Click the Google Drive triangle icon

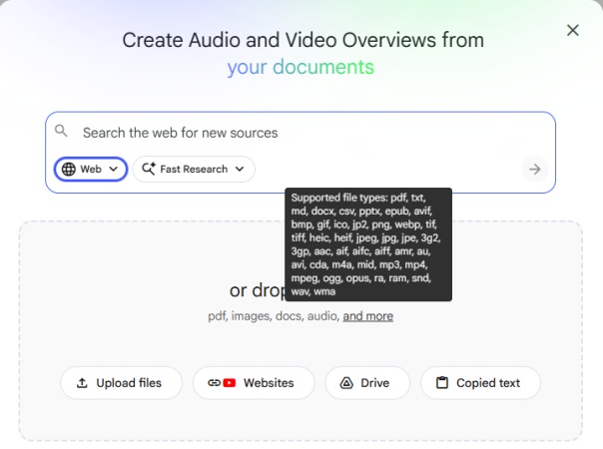pyautogui.click(x=346, y=383)
